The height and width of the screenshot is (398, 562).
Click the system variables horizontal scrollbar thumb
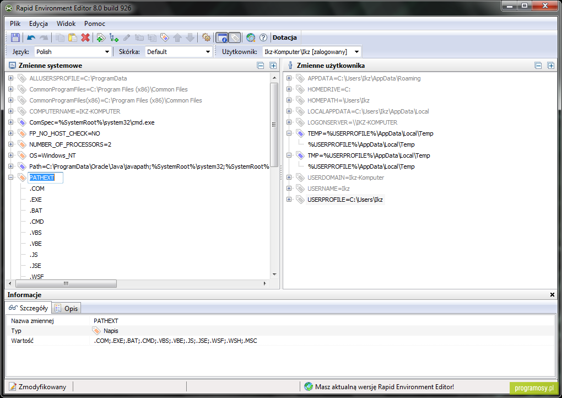point(66,283)
